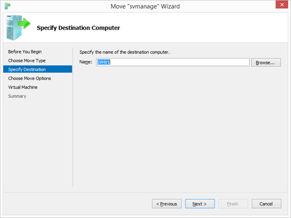Browse for a destination computer
Image resolution: width=291 pixels, height=218 pixels.
(266, 62)
